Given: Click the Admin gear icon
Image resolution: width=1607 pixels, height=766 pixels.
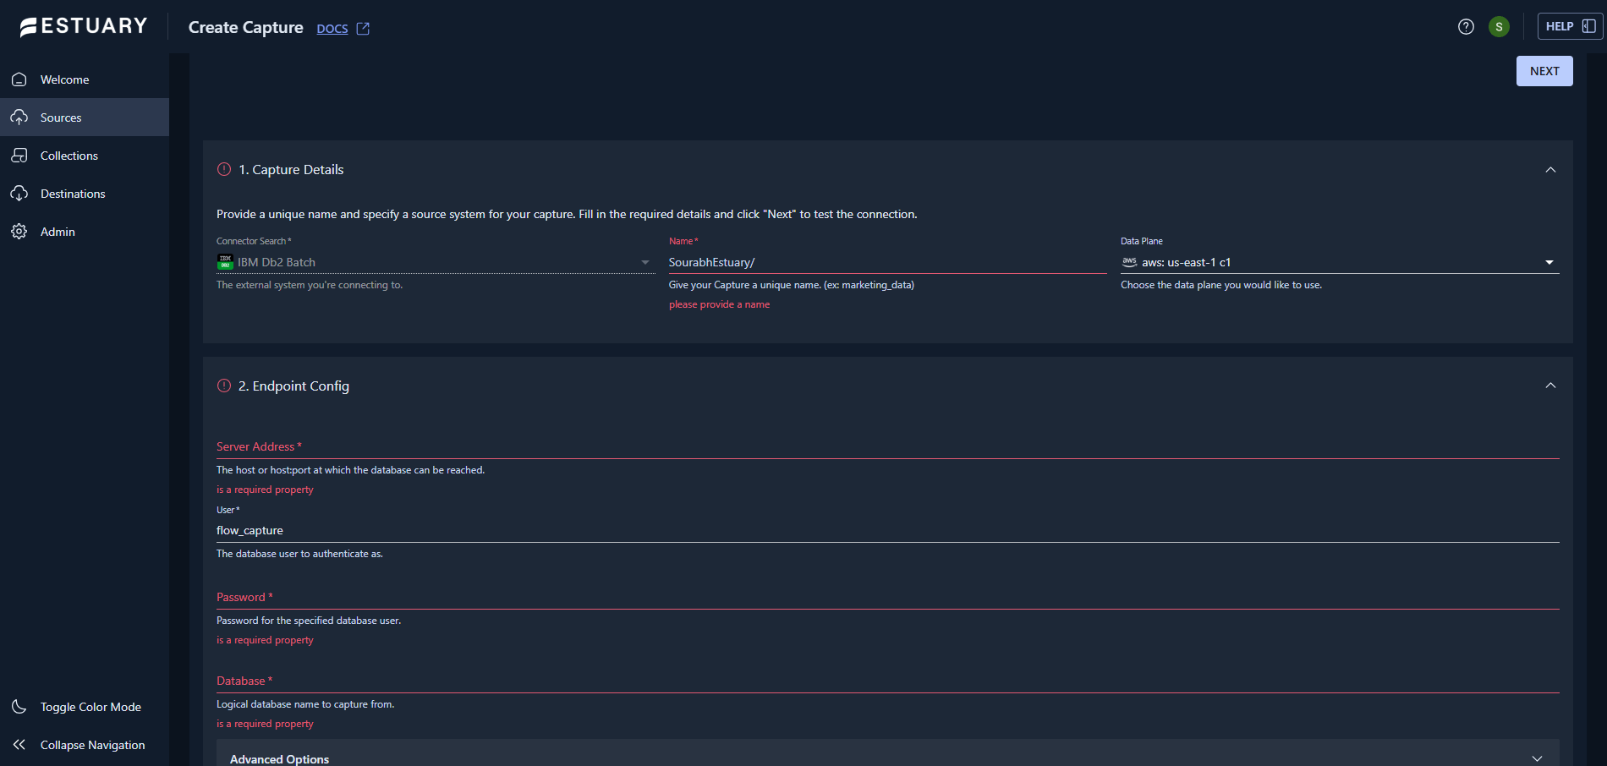Looking at the screenshot, I should (19, 232).
